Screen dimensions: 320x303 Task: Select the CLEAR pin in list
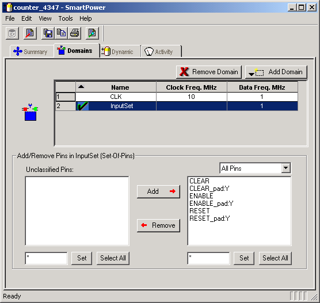click(199, 181)
